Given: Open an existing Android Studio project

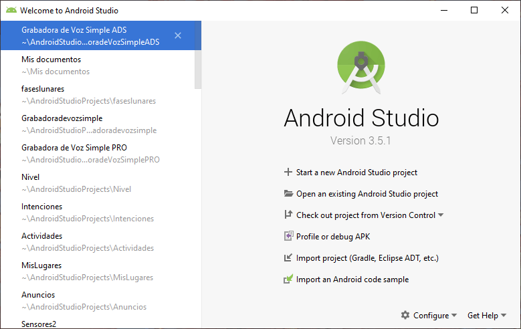Looking at the screenshot, I should click(367, 194).
